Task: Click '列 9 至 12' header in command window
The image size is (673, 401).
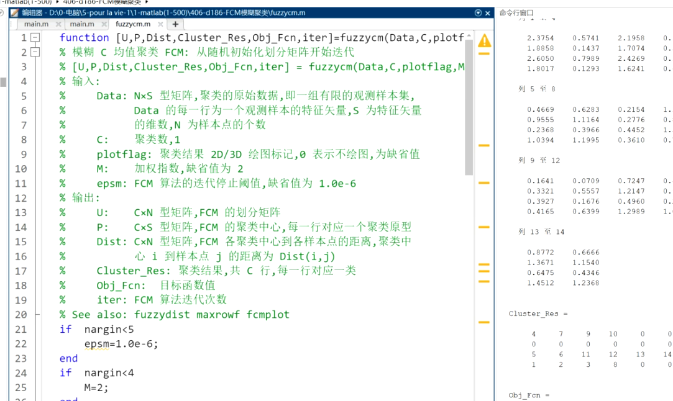Action: (x=539, y=160)
